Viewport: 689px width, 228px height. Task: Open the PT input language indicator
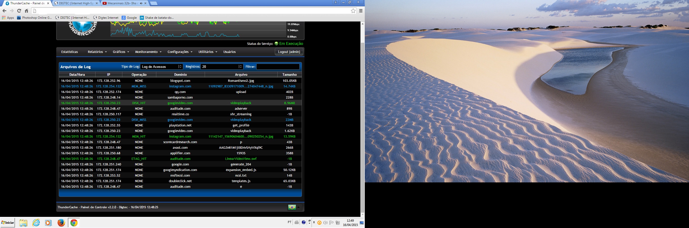click(x=289, y=222)
